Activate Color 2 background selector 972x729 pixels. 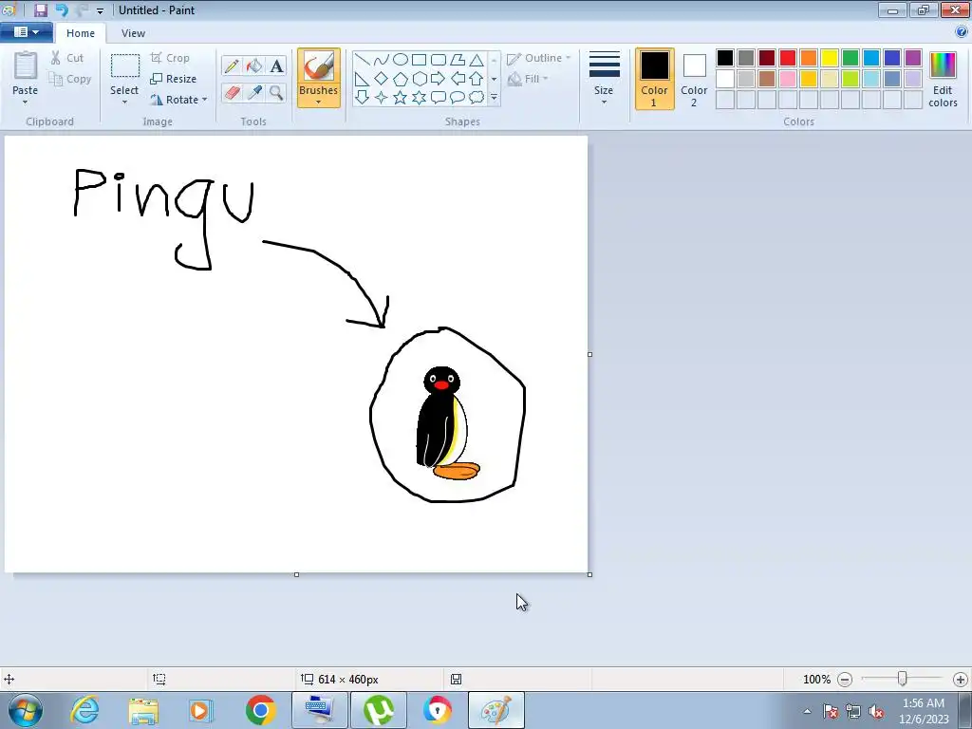click(x=694, y=79)
